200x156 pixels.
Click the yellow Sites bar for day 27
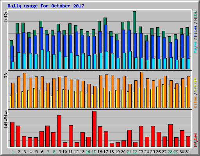tap(163, 96)
